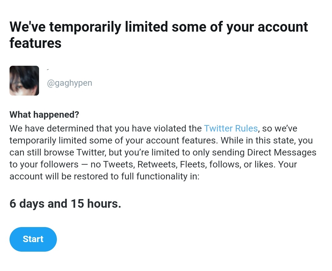
Task: Click the word Retweets in the paragraph
Action: (157, 164)
